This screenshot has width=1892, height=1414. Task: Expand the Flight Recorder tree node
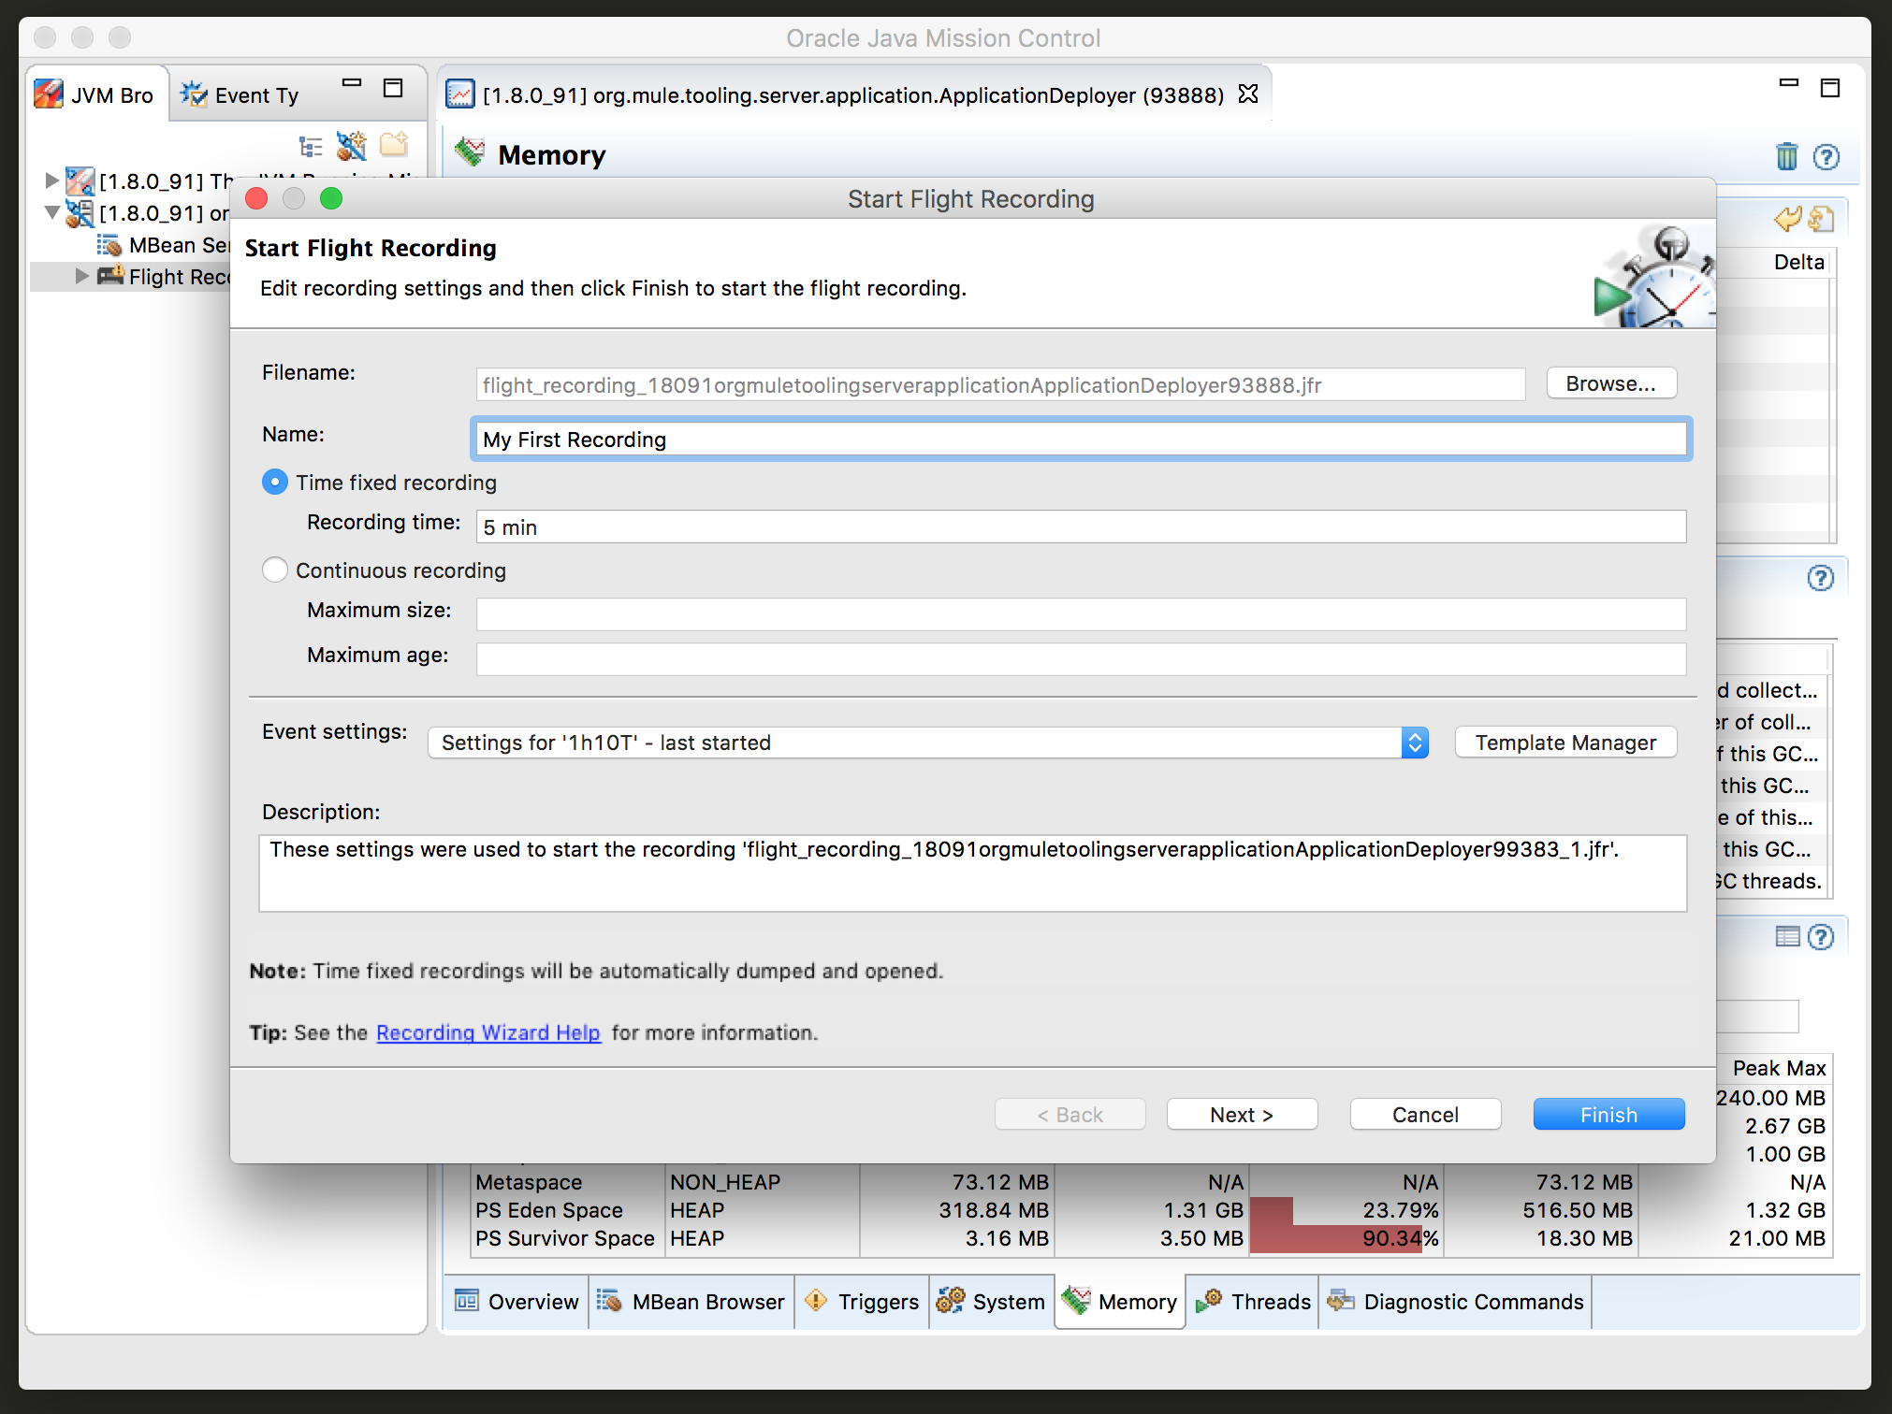(x=80, y=276)
